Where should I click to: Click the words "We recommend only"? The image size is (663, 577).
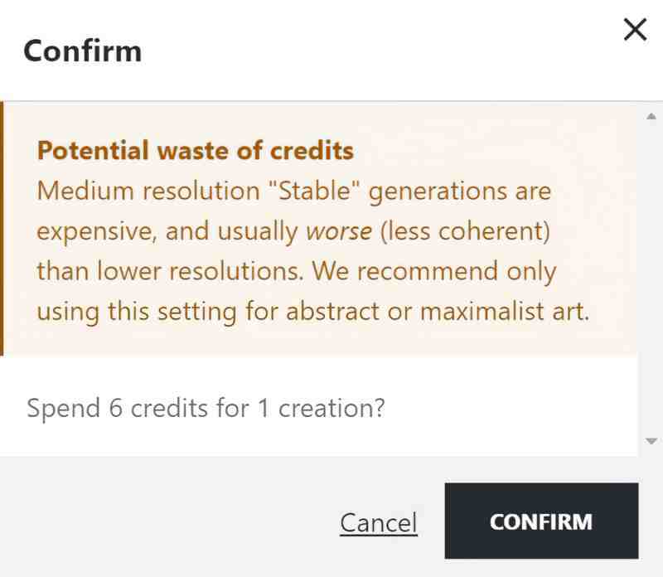(x=434, y=271)
